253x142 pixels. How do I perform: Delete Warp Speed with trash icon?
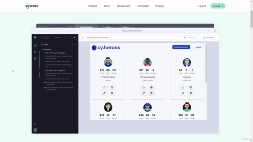151,93
